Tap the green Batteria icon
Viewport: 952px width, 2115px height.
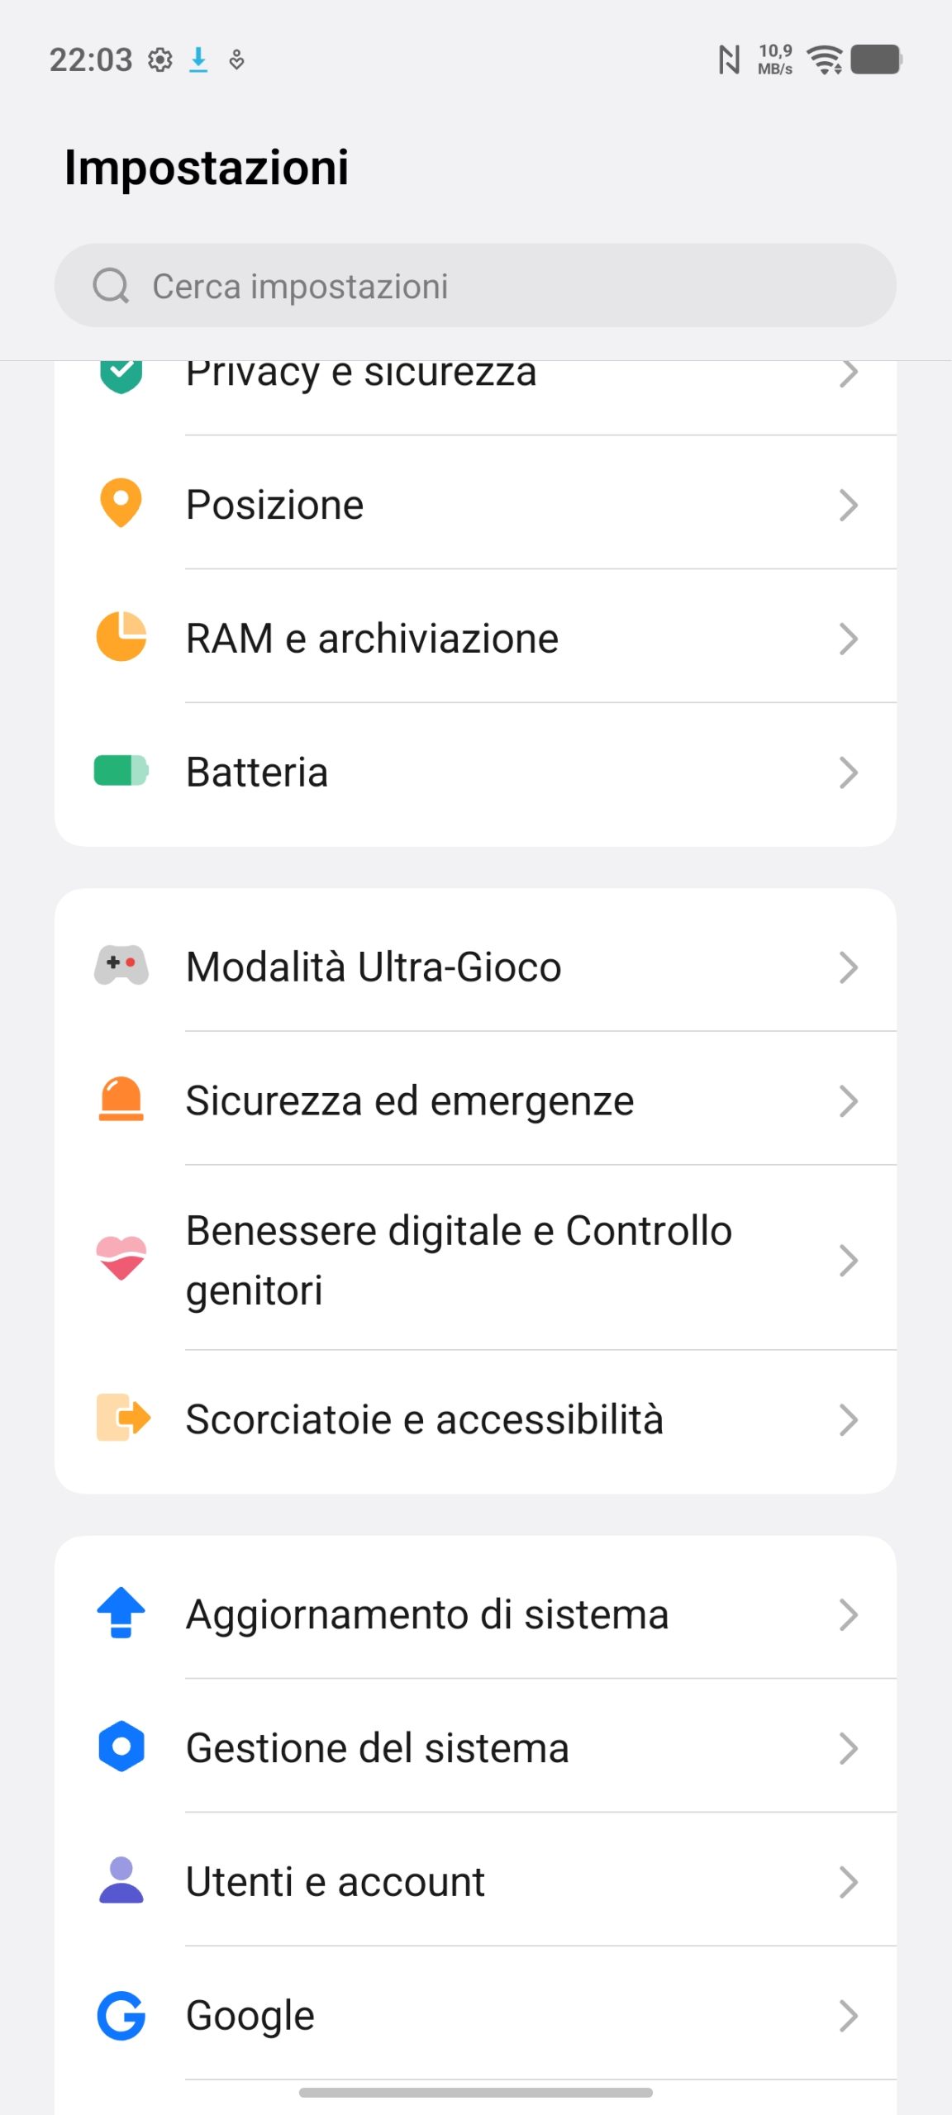tap(121, 771)
